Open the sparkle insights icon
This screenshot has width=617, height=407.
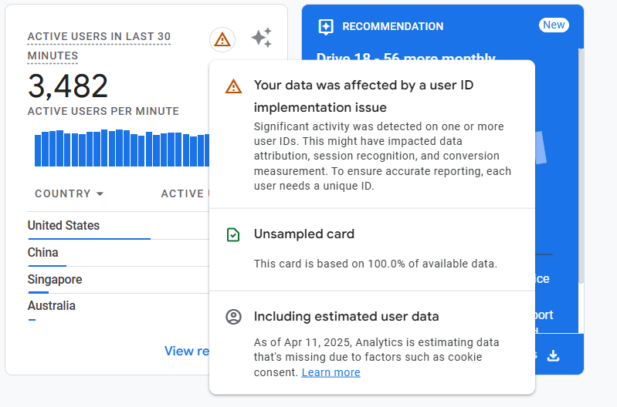261,38
